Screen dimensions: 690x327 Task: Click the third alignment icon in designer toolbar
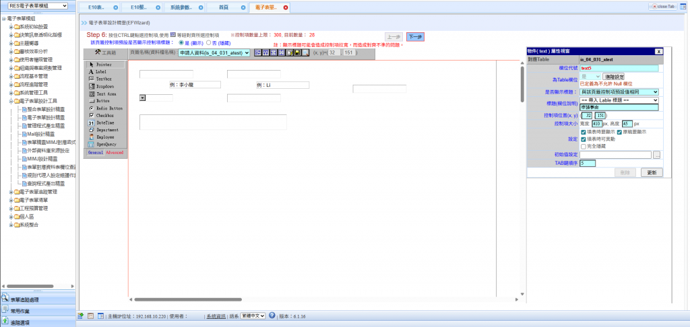(274, 52)
